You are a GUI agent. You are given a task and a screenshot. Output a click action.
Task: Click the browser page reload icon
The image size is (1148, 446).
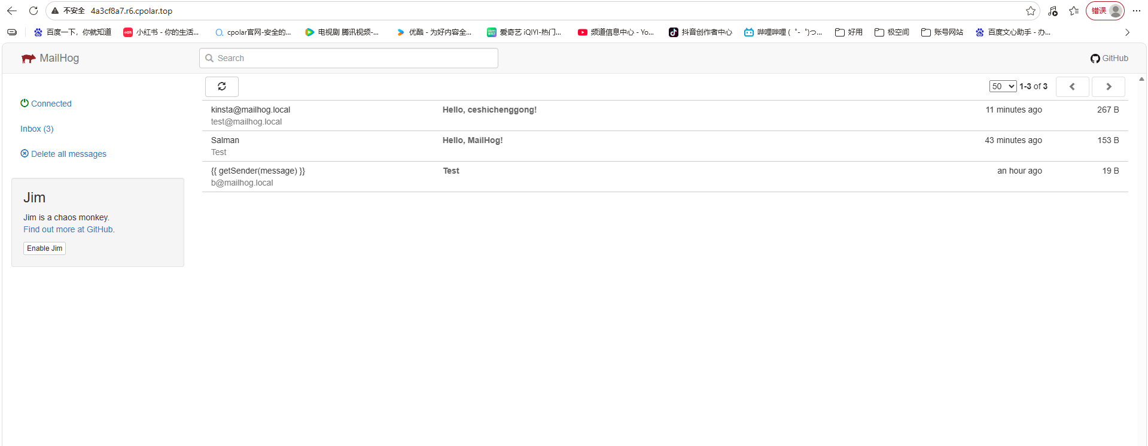coord(34,11)
